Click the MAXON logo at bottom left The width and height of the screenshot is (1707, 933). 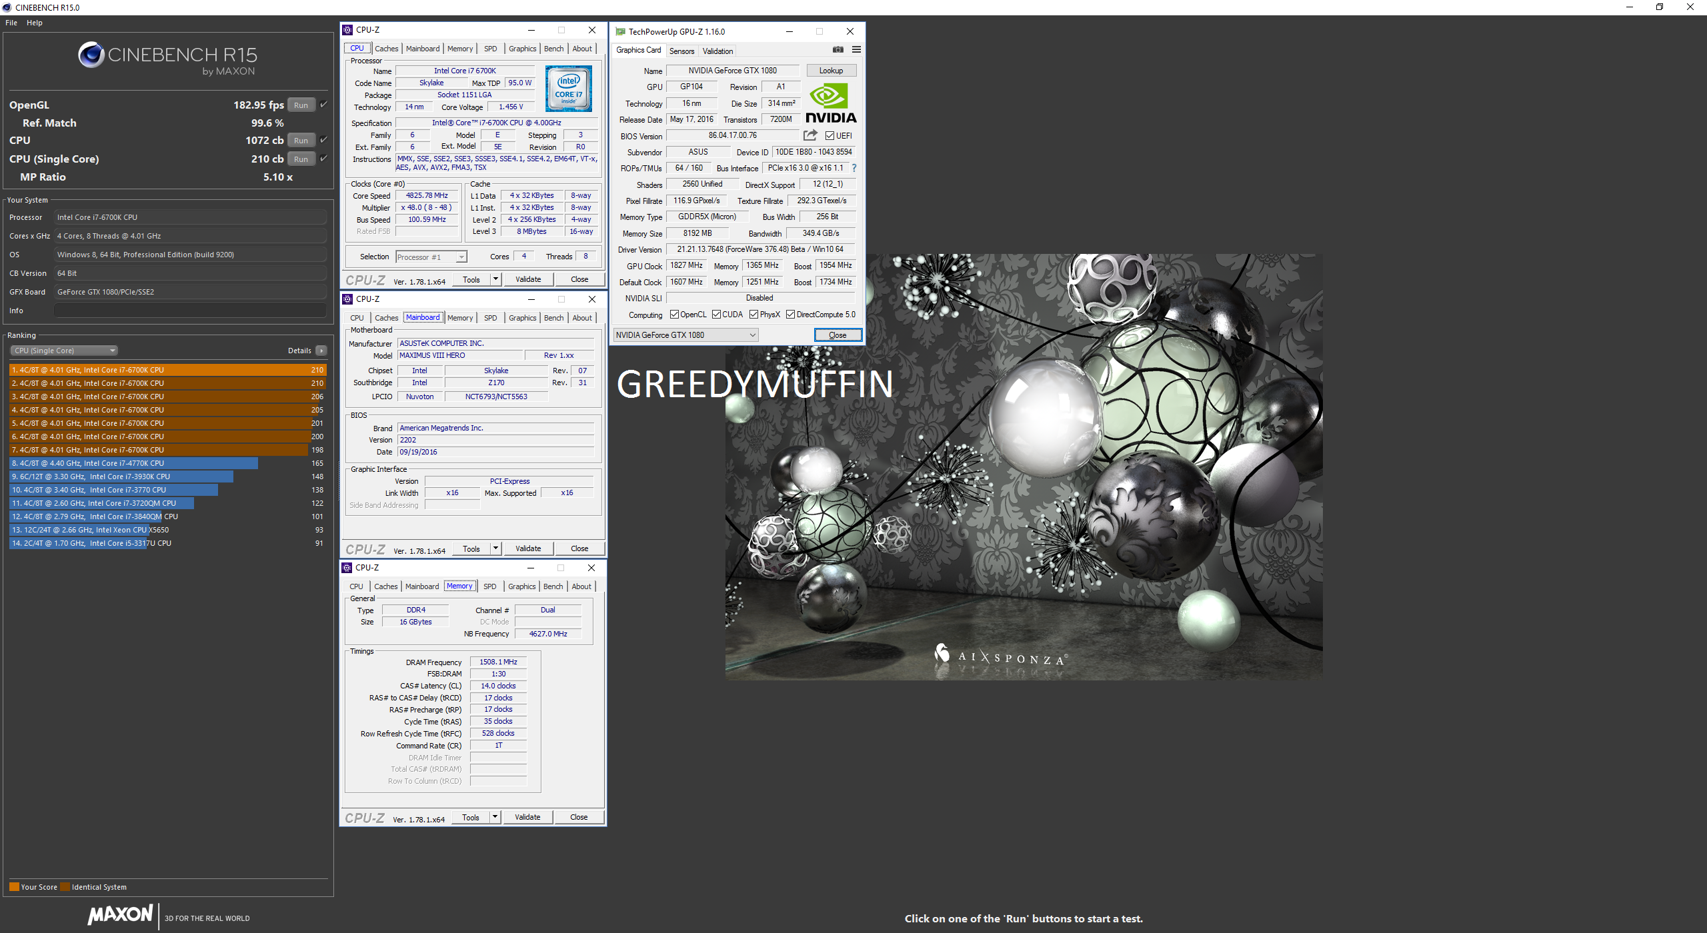[121, 914]
